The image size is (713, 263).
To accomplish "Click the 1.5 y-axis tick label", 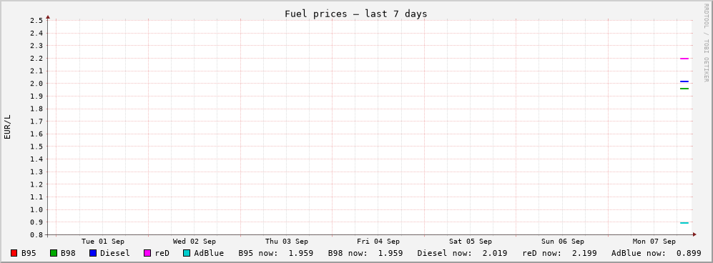I will click(36, 147).
